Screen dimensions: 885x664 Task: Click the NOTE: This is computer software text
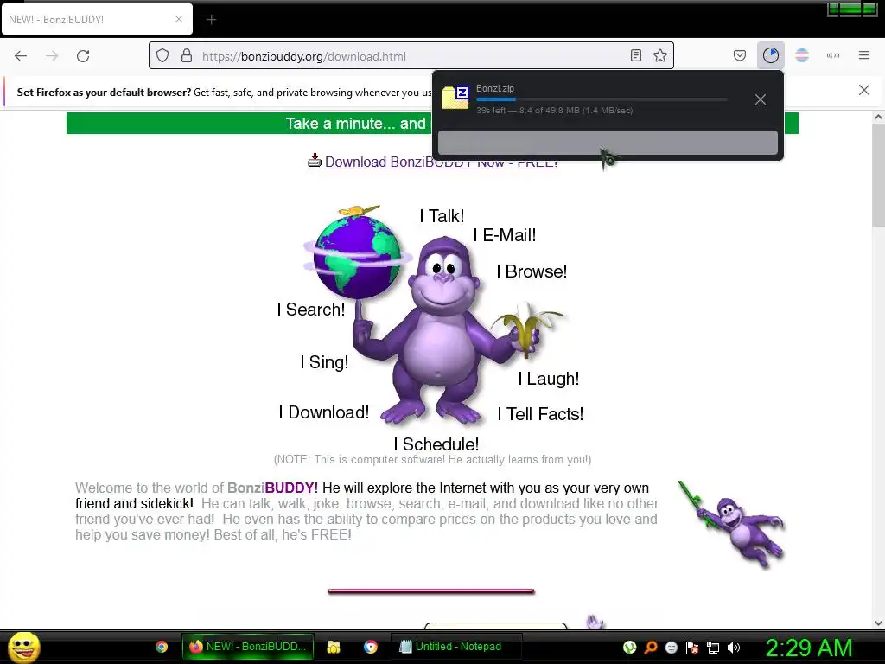pyautogui.click(x=432, y=460)
